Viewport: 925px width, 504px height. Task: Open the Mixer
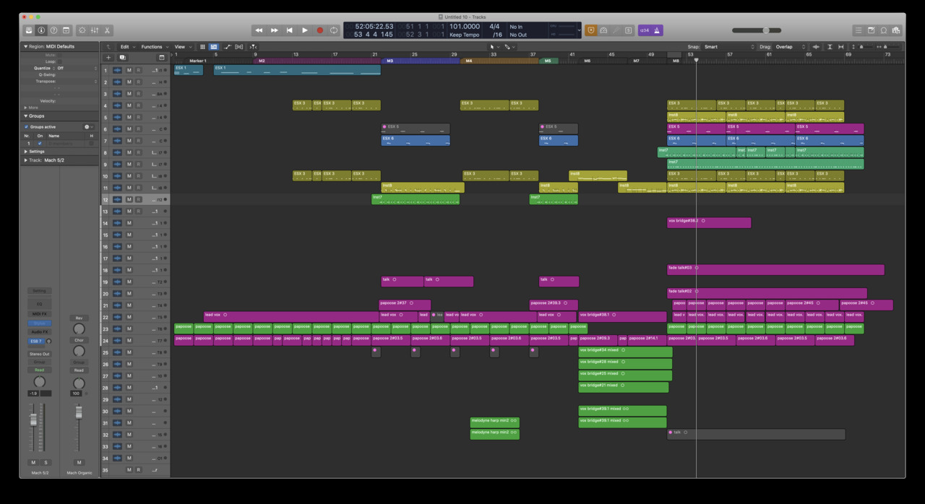[95, 30]
